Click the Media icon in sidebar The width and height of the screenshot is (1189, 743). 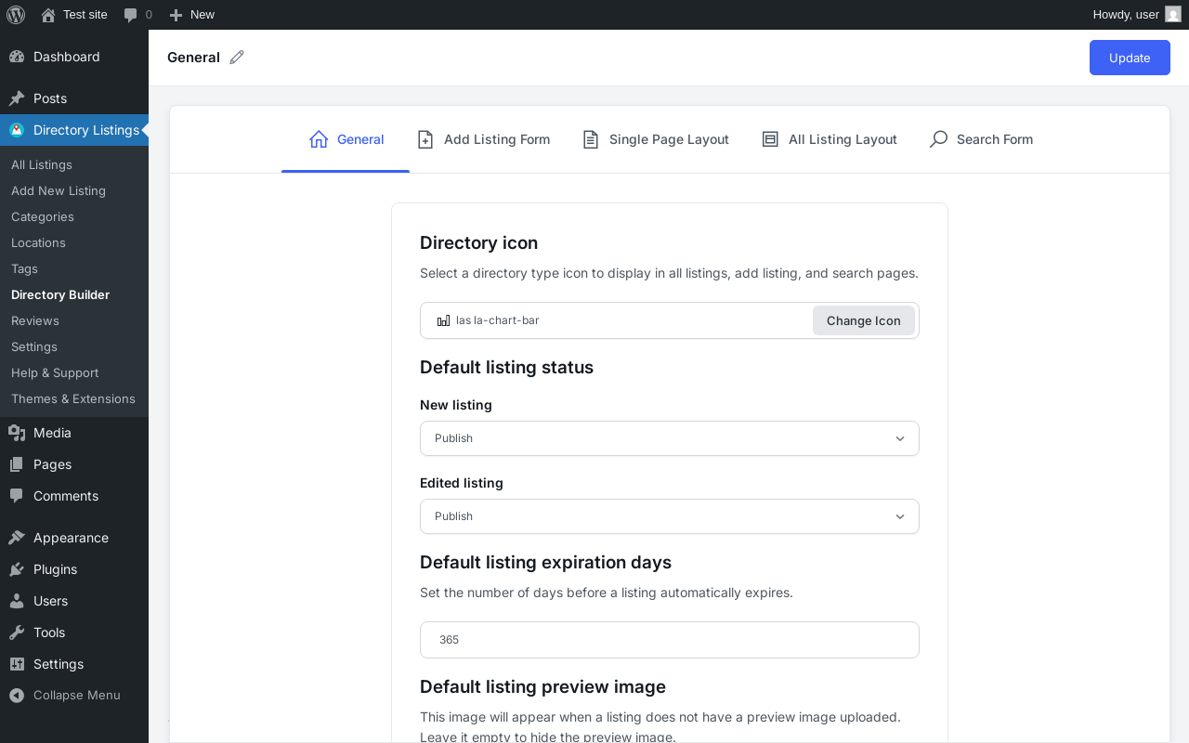click(17, 433)
